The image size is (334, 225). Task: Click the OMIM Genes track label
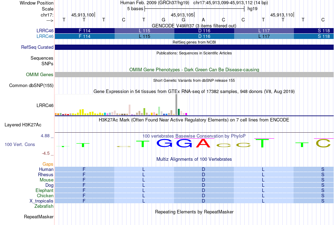[40, 74]
